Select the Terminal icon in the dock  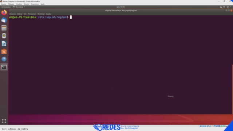click(x=4, y=67)
